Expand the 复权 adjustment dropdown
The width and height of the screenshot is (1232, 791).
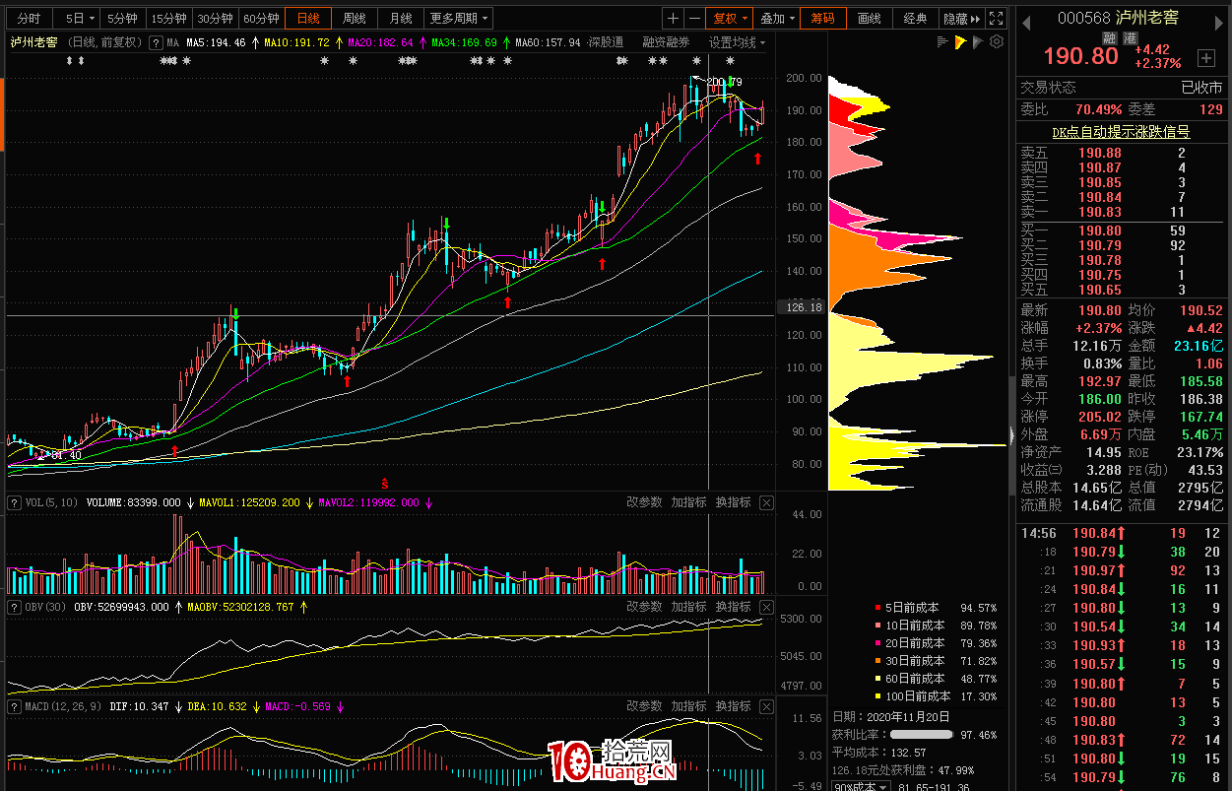[x=731, y=19]
